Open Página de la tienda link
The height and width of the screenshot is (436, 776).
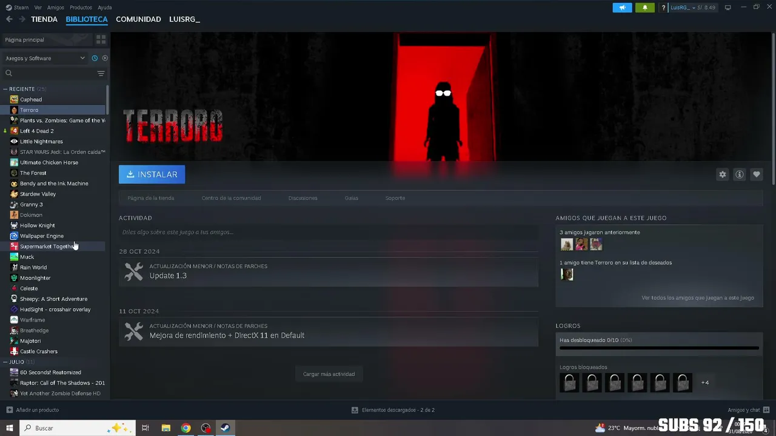(151, 198)
